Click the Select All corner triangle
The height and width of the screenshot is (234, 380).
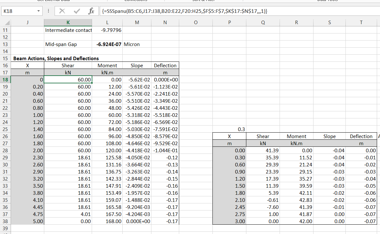(x=6, y=23)
